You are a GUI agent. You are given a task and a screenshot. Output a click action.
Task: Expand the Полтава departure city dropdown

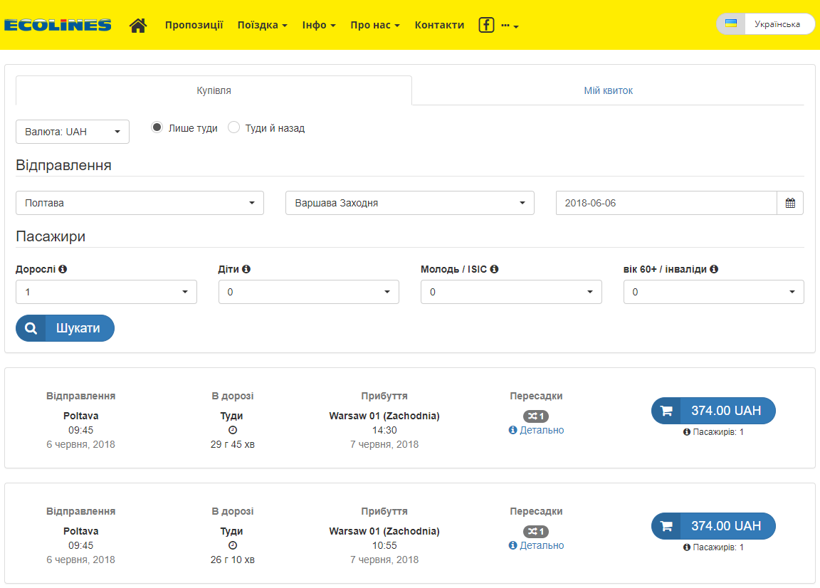coord(140,203)
